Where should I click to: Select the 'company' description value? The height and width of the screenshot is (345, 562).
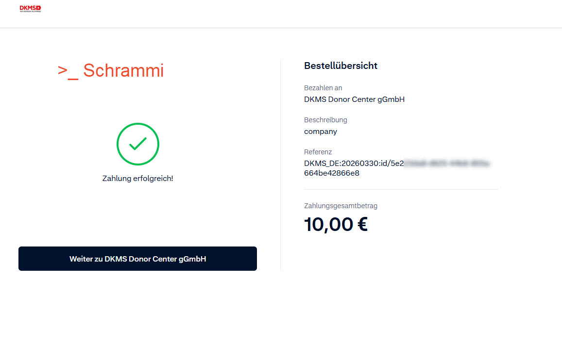tap(321, 131)
